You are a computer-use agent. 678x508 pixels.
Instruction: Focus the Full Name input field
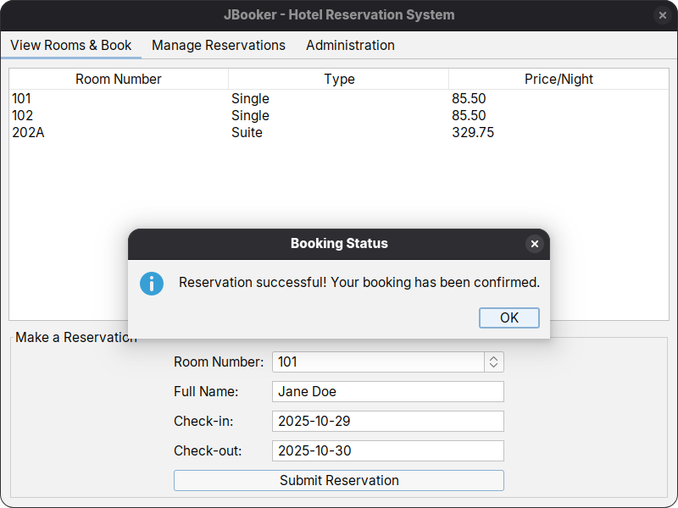pos(388,391)
